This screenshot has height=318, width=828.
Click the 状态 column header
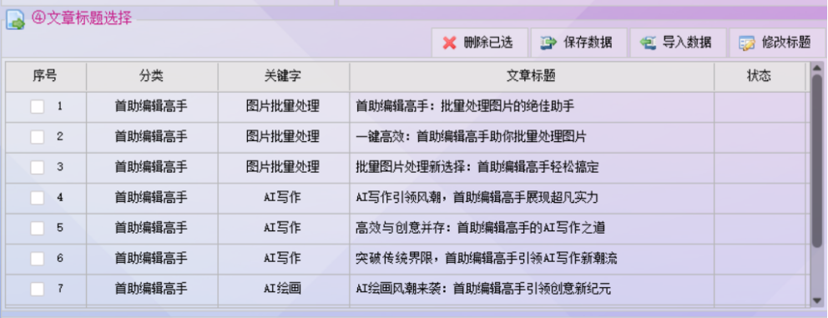click(x=760, y=77)
